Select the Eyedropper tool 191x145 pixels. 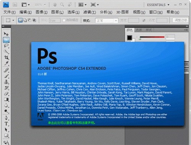click(6, 63)
